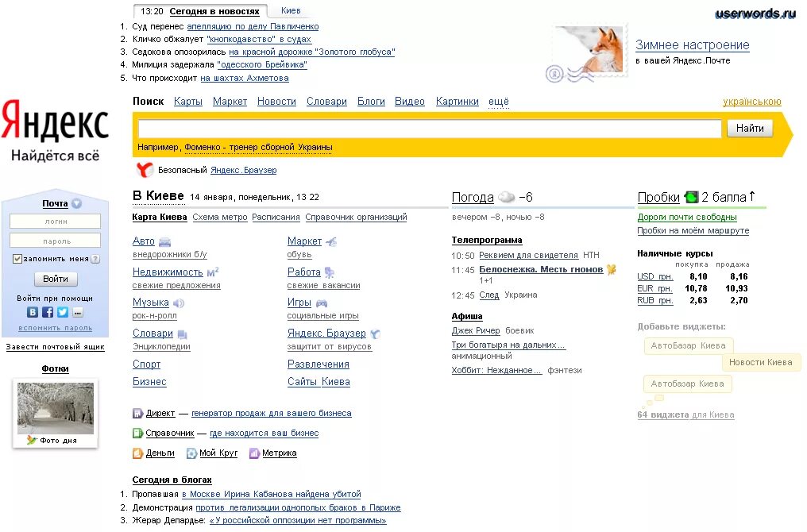This screenshot has width=807, height=532.
Task: Open the Карты search tab
Action: click(x=188, y=102)
